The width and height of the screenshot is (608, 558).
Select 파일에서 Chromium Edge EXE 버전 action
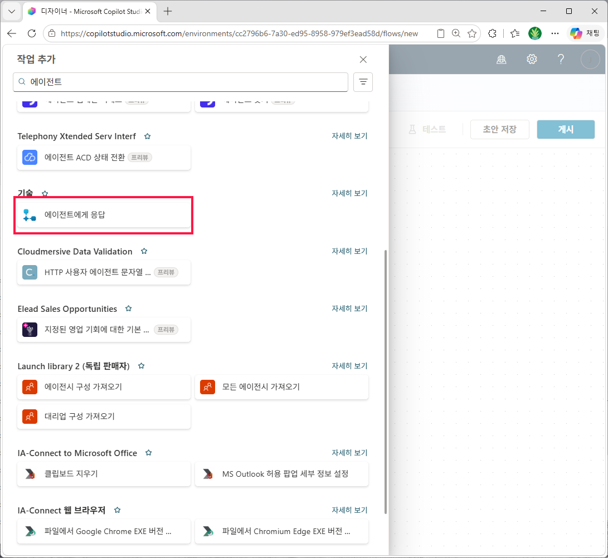(281, 531)
